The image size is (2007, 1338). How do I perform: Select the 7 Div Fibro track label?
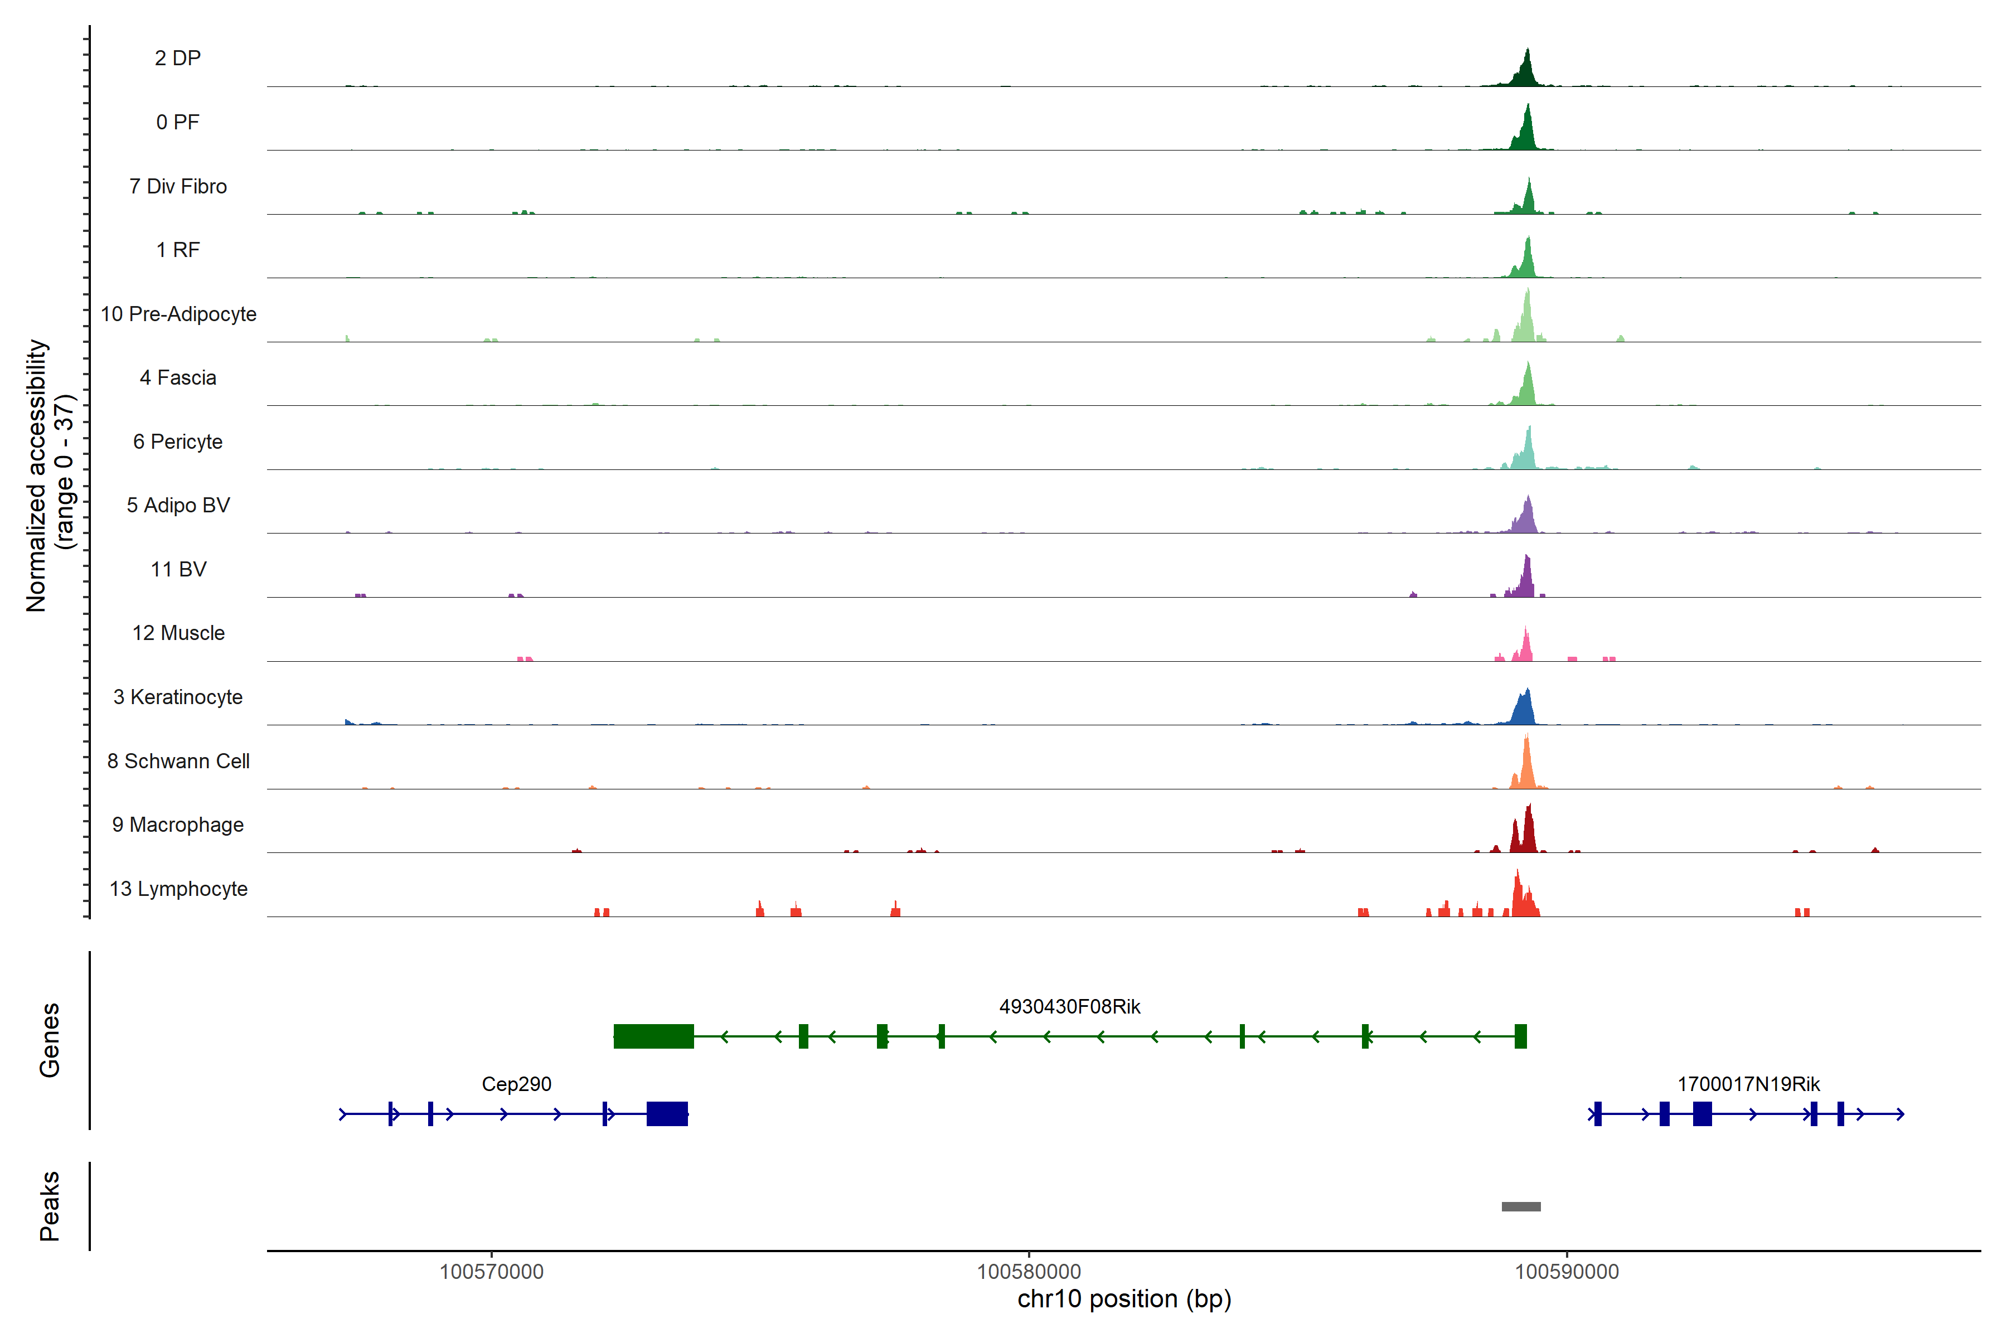(178, 186)
